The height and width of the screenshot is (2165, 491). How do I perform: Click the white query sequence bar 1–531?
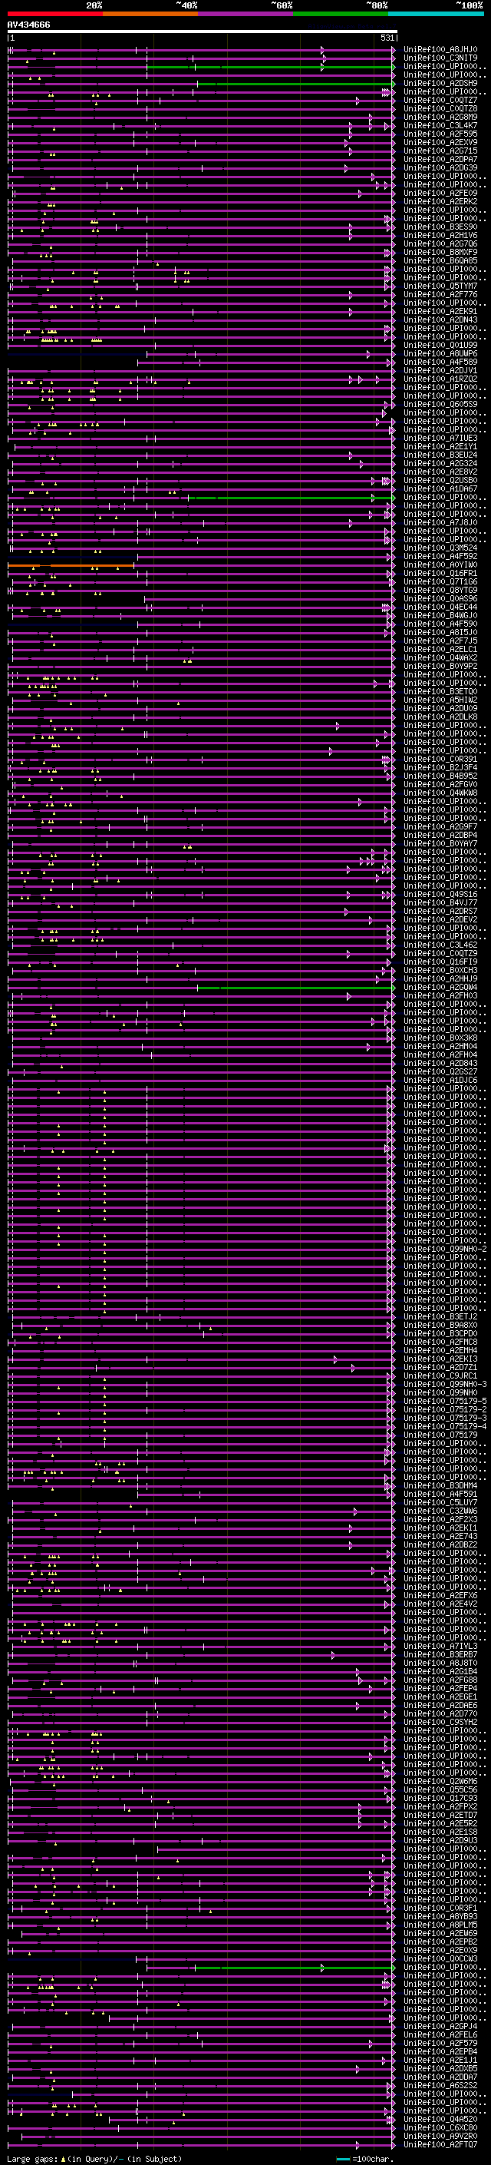[x=203, y=32]
